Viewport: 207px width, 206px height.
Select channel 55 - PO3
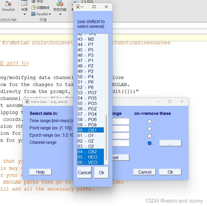coord(91,103)
